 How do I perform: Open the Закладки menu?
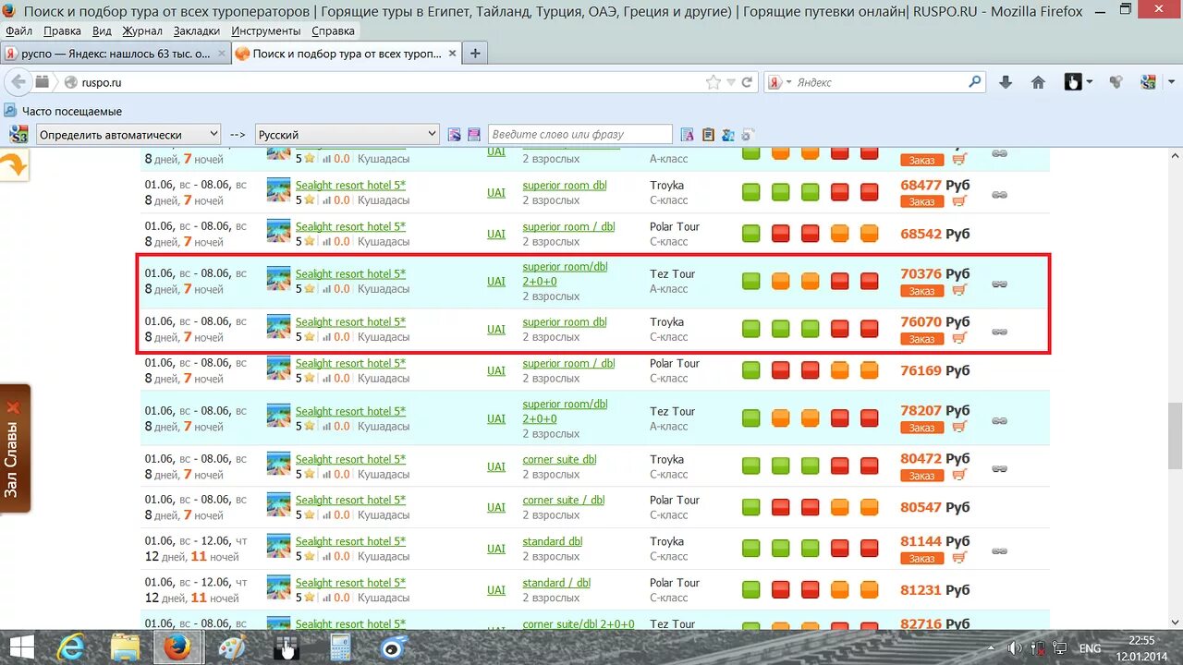click(x=196, y=30)
